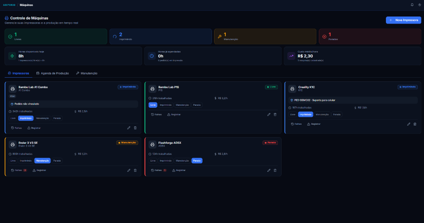Click Registrar on Bambu Lab A1 Combo card
424x223 pixels.
click(34, 128)
